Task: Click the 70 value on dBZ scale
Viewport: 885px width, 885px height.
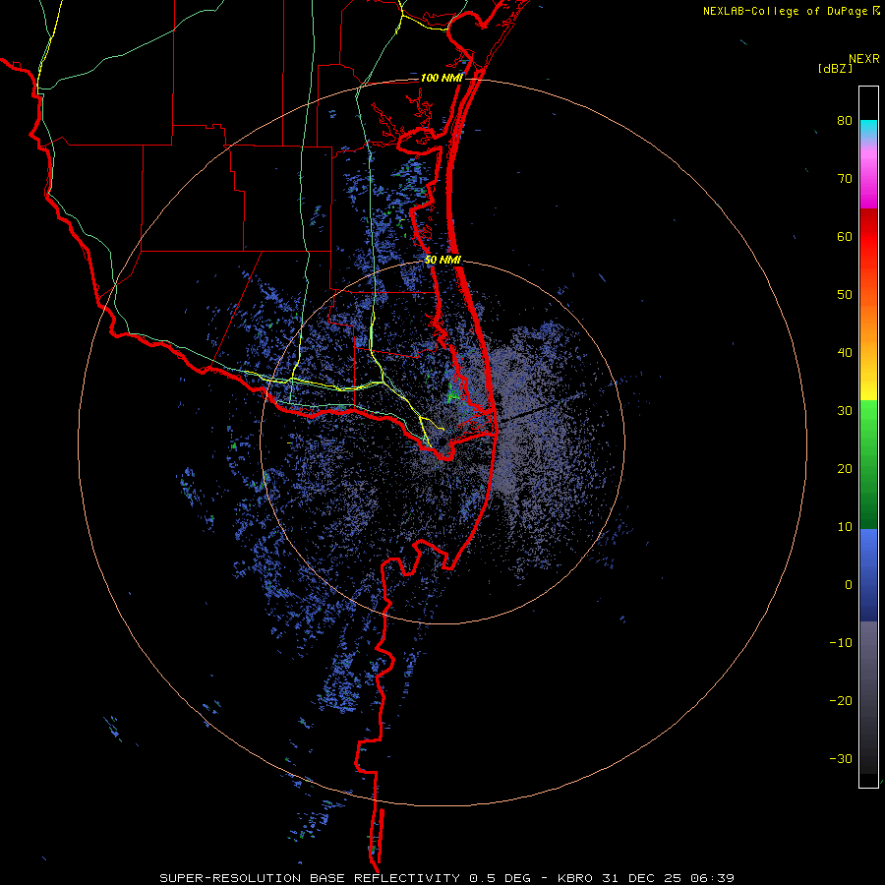Action: 845,179
